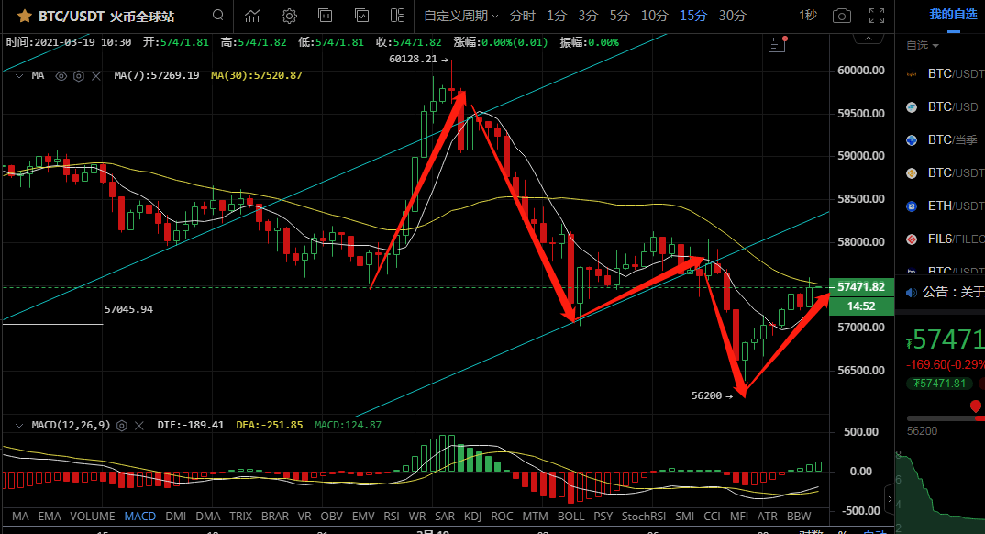
Task: Select the 1秒 timeframe
Action: (x=808, y=15)
